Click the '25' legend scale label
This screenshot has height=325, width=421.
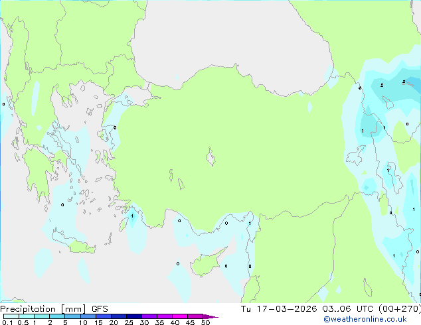129,322
